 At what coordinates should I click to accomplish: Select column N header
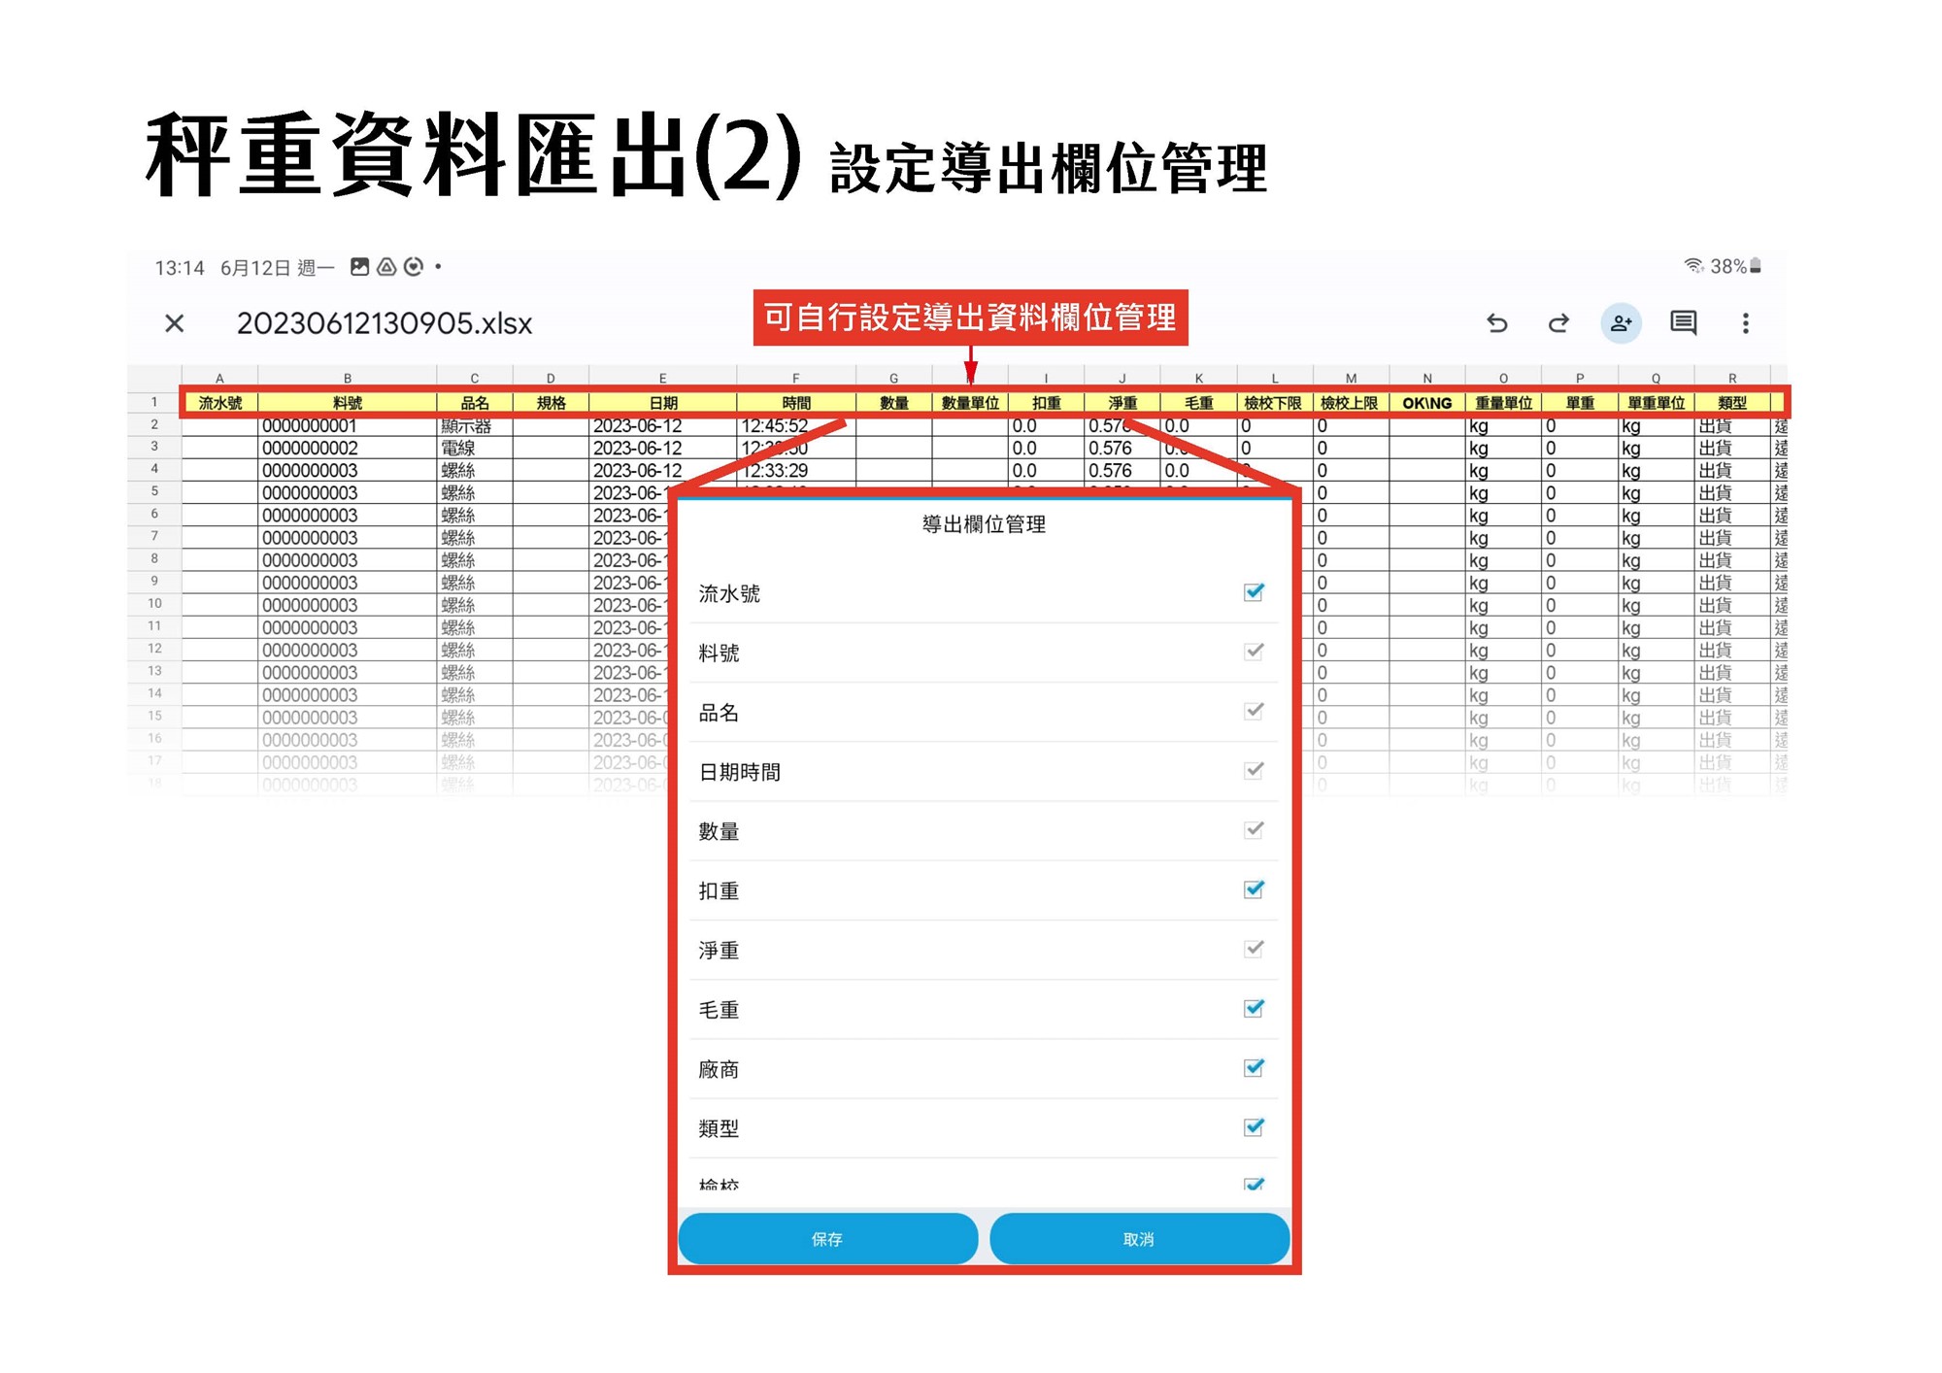[1426, 378]
